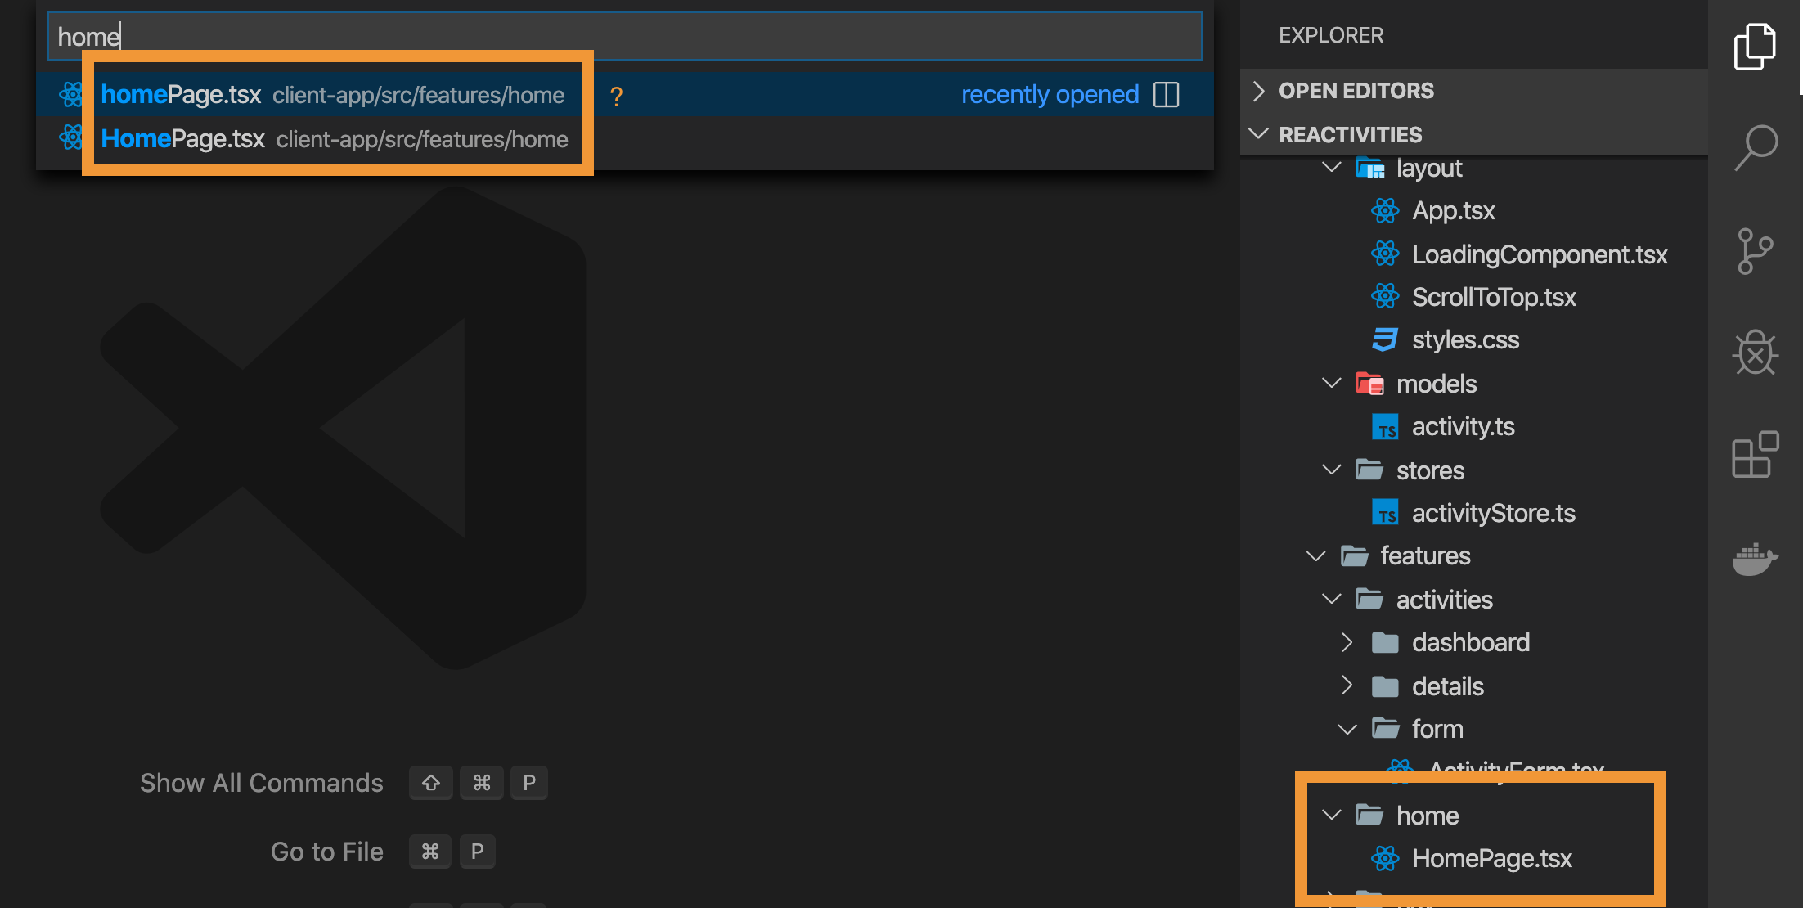Click the Quick Open search input field
Image resolution: width=1803 pixels, height=908 pixels.
[622, 35]
